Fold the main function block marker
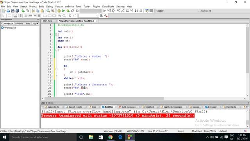 tap(56, 34)
